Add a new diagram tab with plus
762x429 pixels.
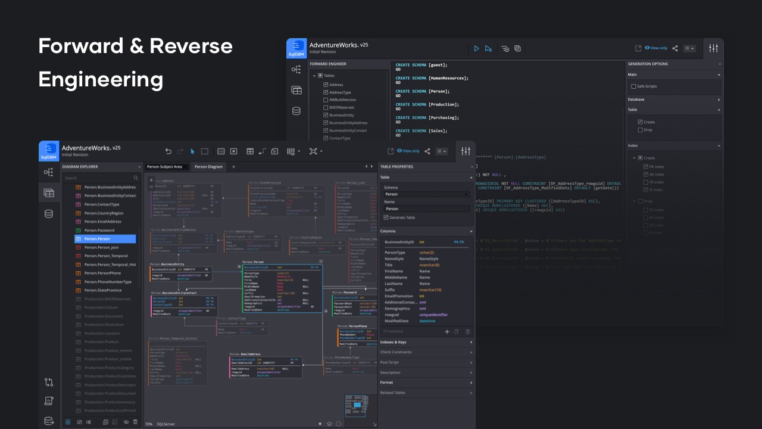(x=234, y=167)
